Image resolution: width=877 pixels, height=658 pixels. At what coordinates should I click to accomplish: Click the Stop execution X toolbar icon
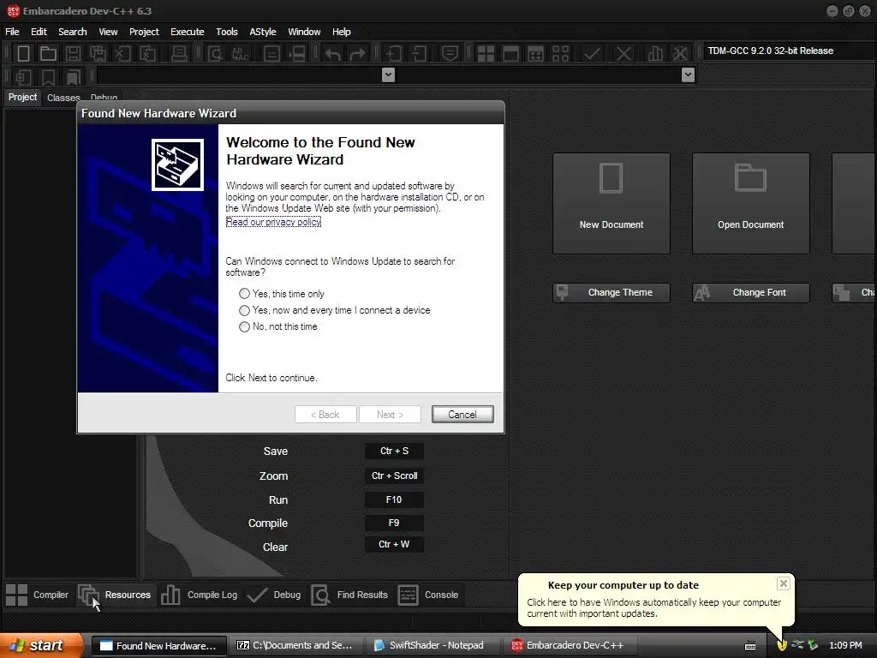coord(623,54)
